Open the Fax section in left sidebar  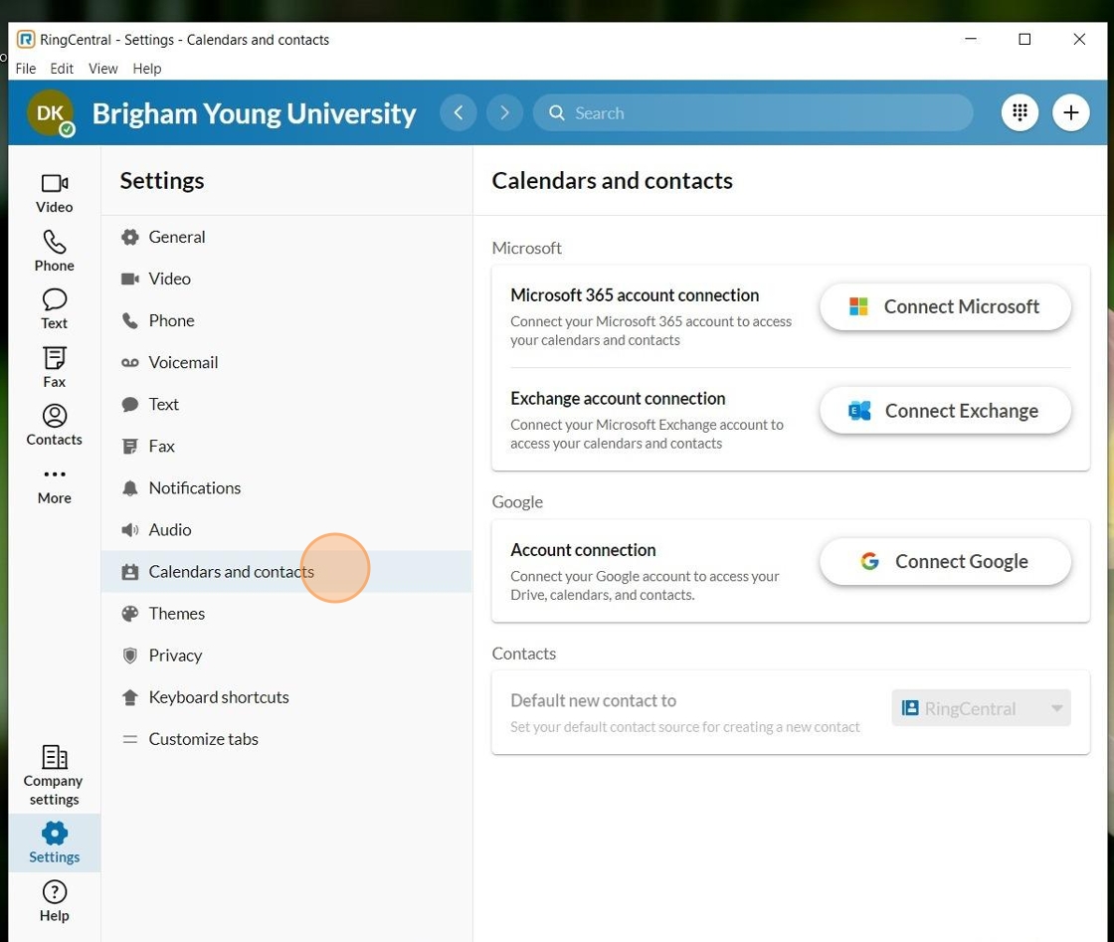point(54,367)
